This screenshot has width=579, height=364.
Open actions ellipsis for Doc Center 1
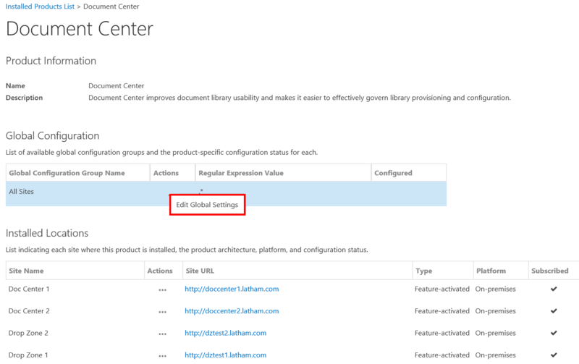[162, 289]
